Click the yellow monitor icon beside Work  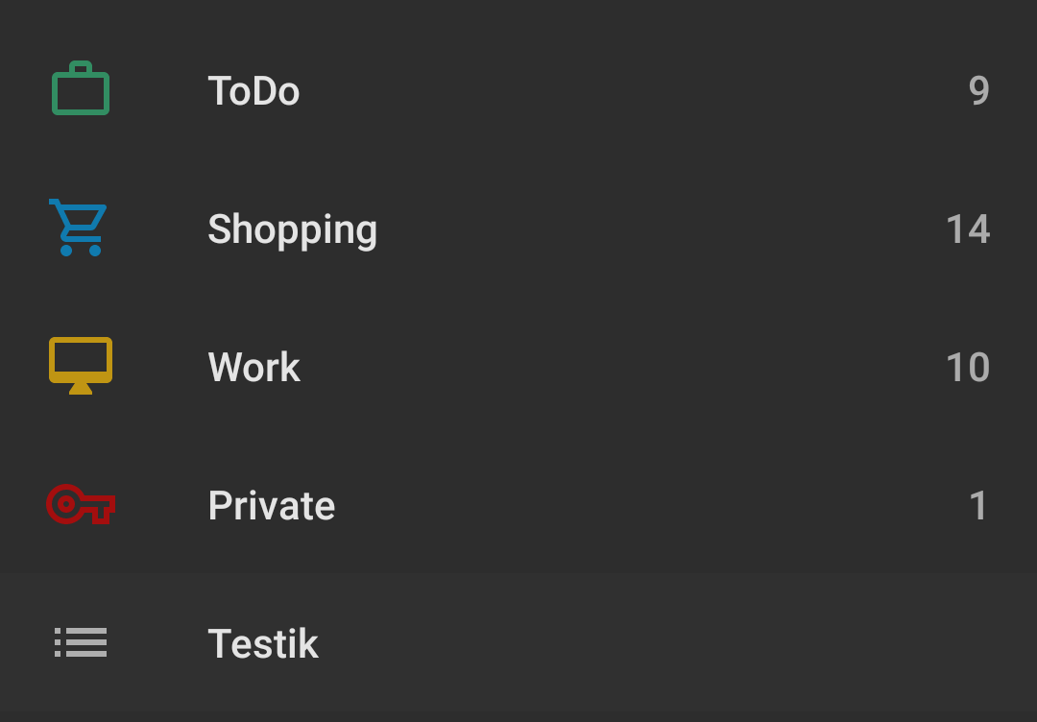coord(81,365)
